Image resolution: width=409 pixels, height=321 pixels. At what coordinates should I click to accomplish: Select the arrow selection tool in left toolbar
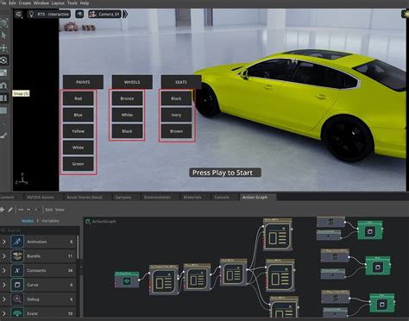(3, 35)
